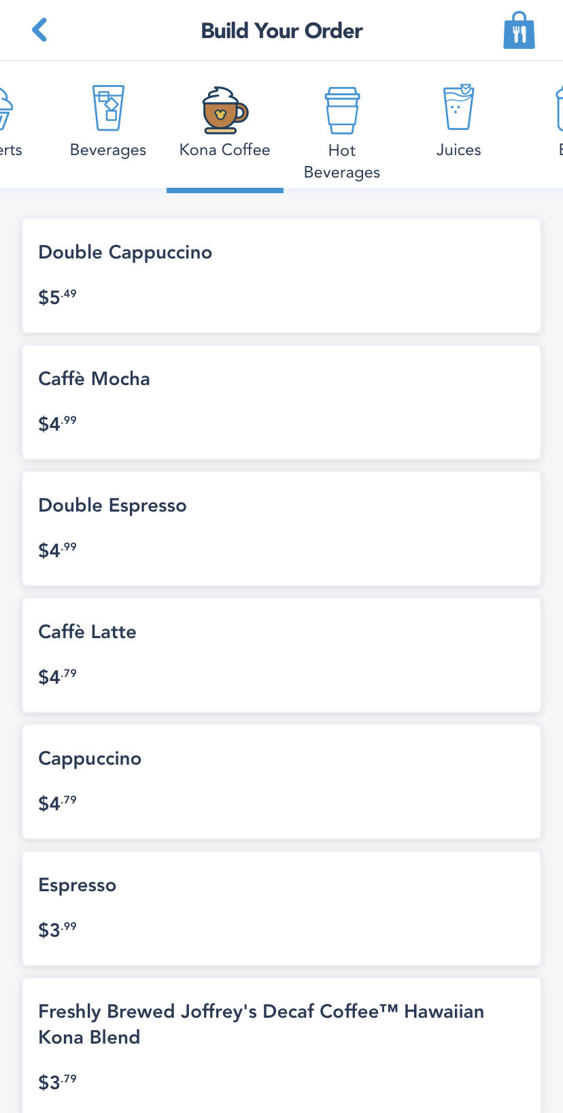Tap the partially hidden desserts cupcake icon
The height and width of the screenshot is (1113, 563).
(x=5, y=109)
